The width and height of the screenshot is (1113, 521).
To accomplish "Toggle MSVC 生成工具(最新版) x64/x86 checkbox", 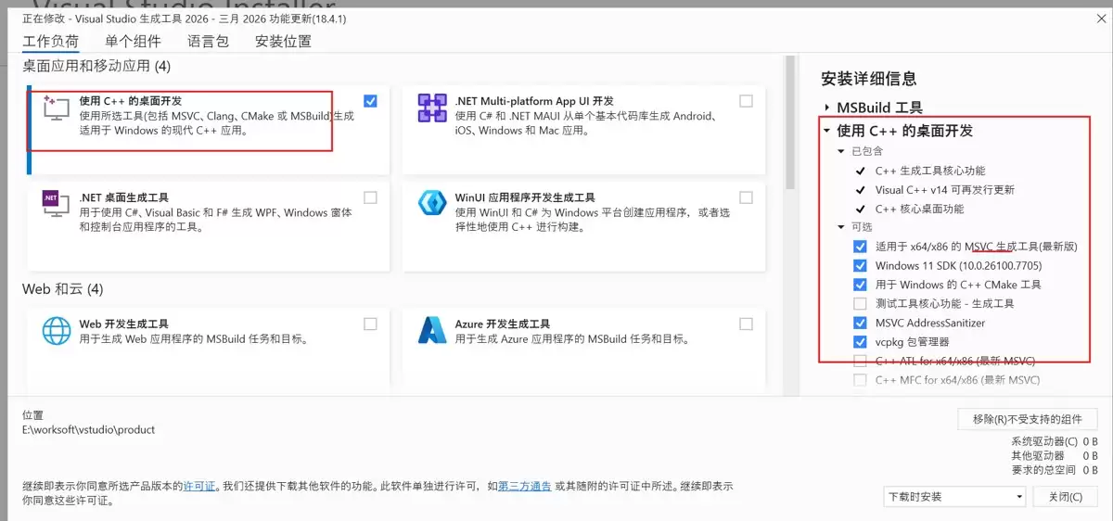I will [x=860, y=247].
